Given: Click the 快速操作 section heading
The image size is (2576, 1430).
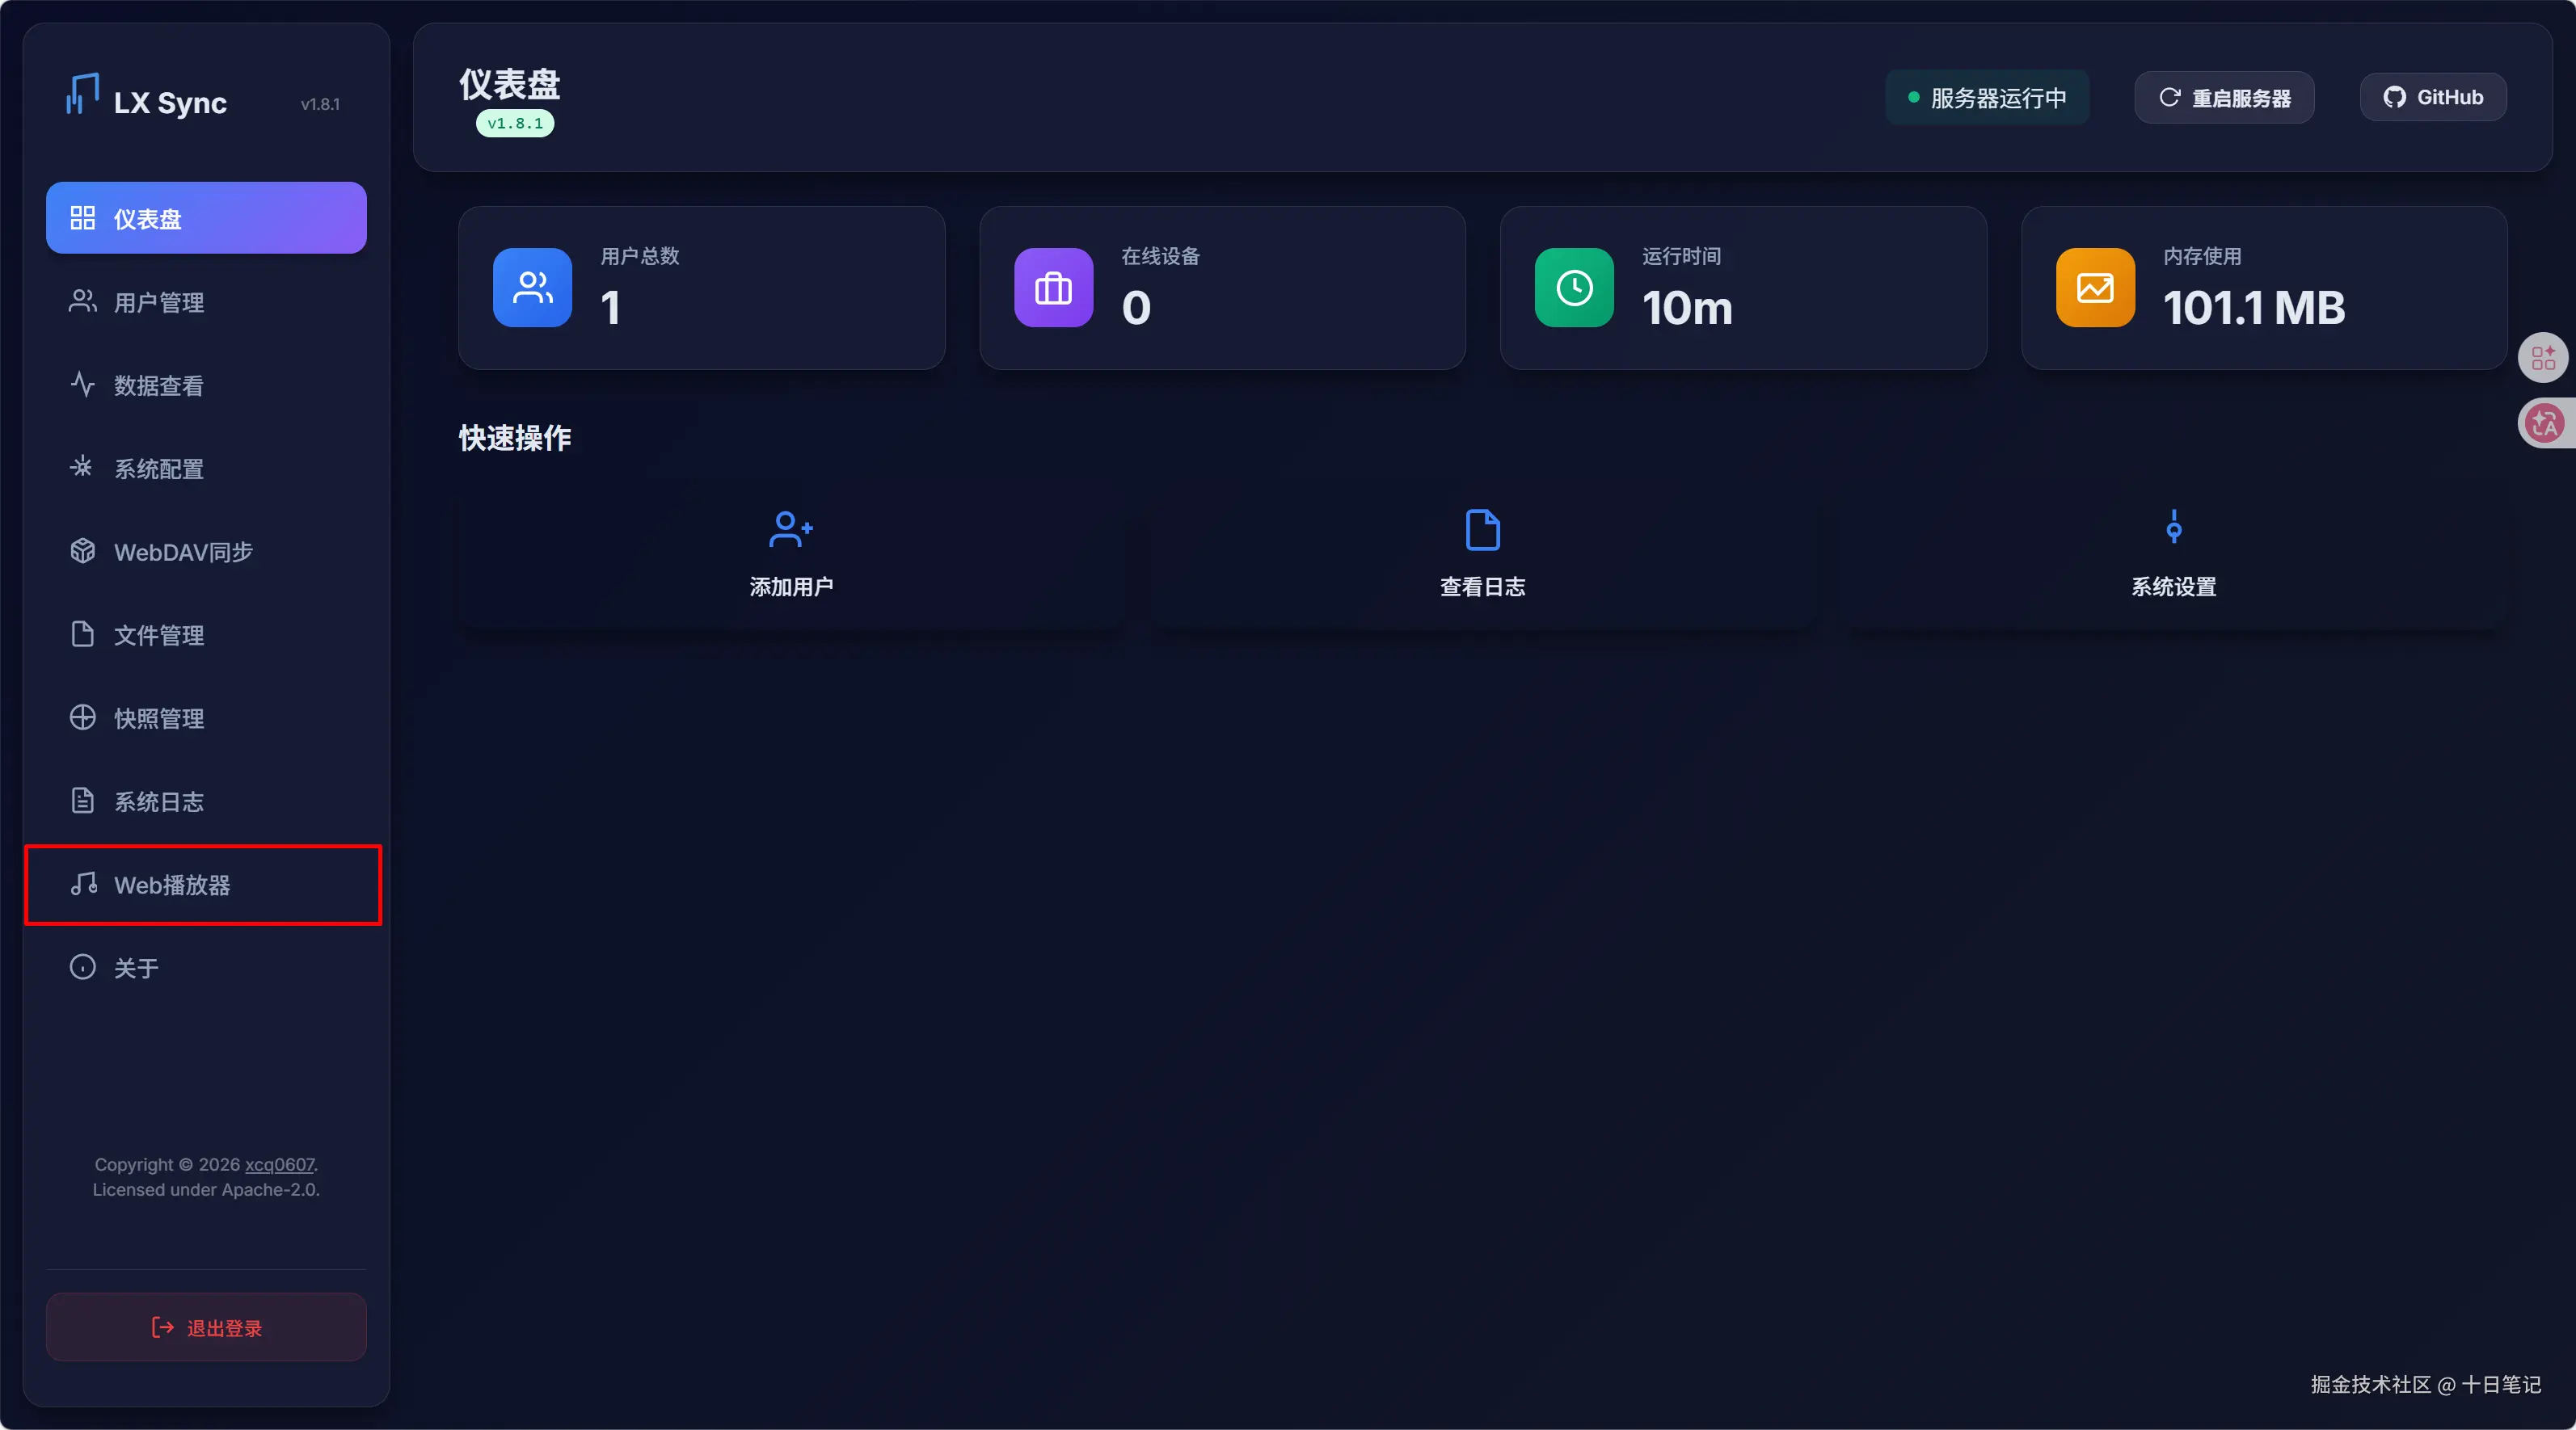Looking at the screenshot, I should coord(515,438).
